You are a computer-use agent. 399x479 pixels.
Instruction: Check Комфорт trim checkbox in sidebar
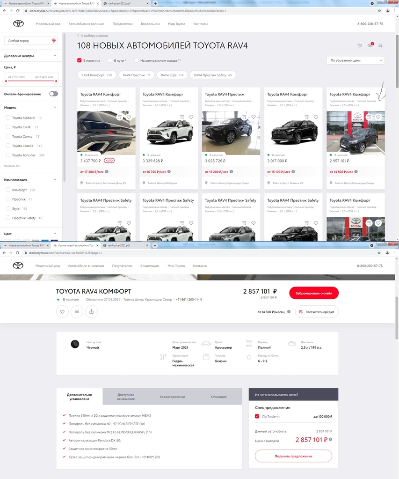[8, 190]
